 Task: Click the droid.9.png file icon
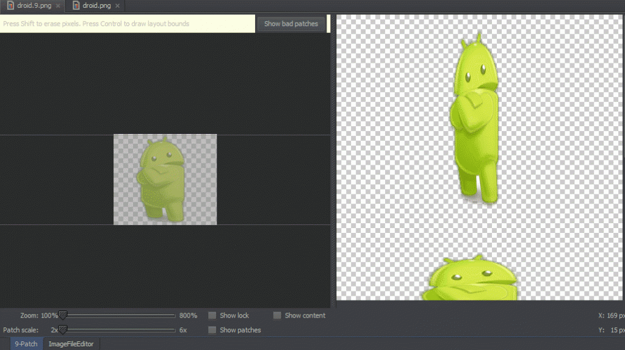[11, 5]
